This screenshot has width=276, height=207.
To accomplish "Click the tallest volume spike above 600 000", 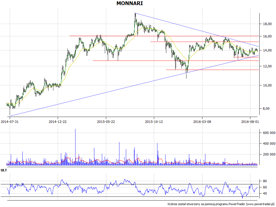I will (75, 147).
